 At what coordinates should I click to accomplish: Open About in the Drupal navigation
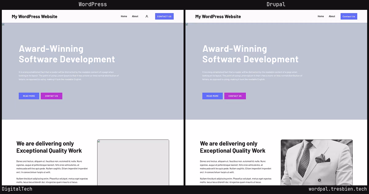(x=332, y=16)
